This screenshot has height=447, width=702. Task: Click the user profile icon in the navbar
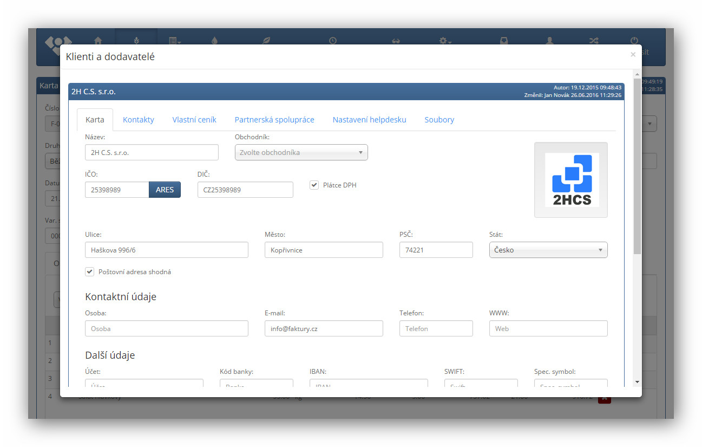pyautogui.click(x=549, y=41)
